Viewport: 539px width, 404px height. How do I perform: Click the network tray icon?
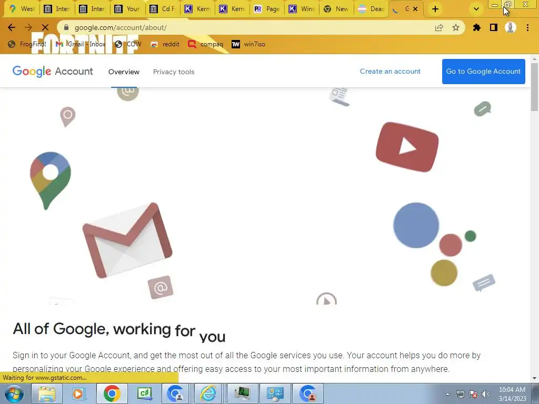click(x=461, y=394)
